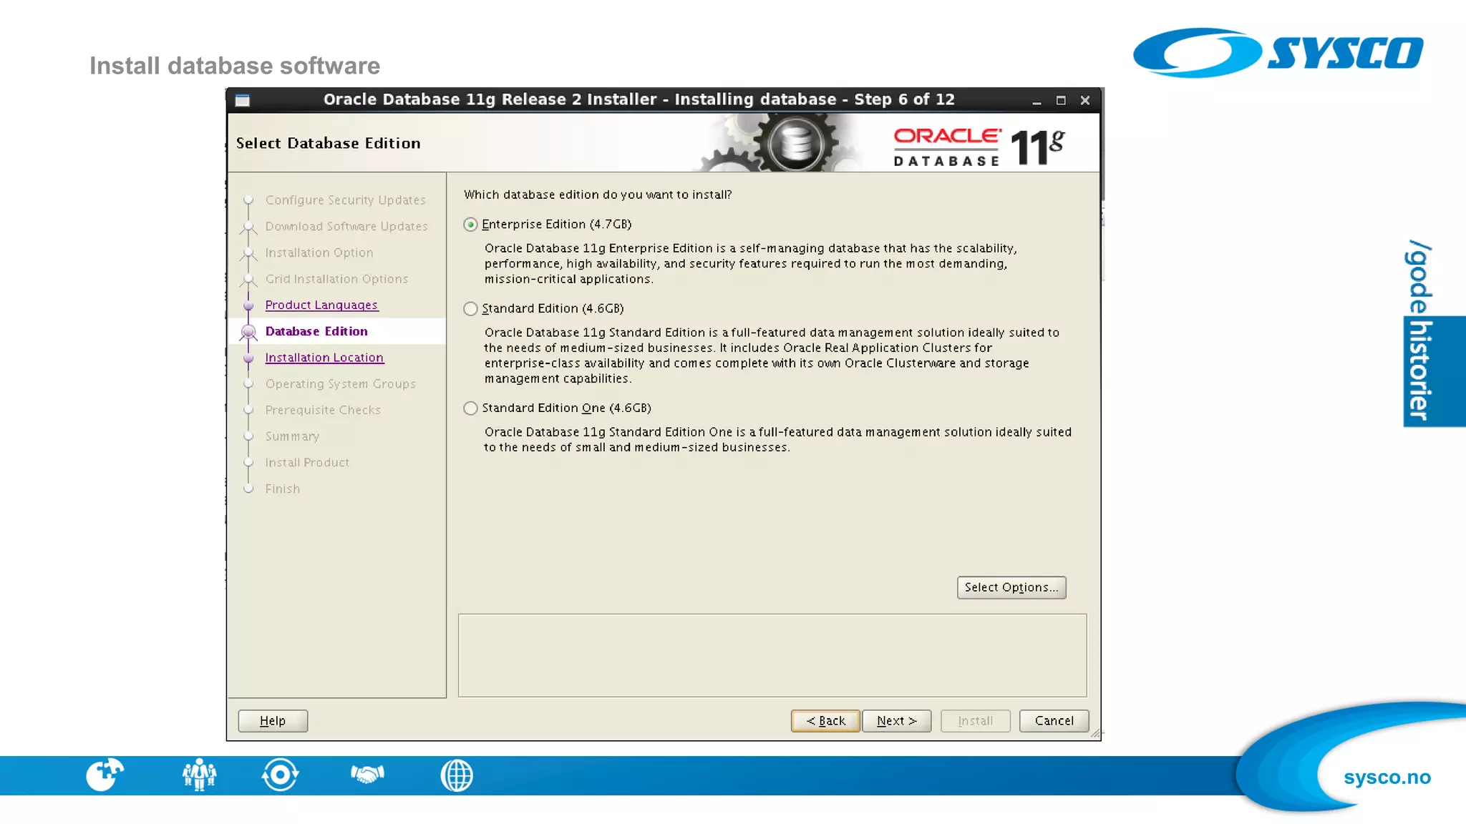
Task: Click the target circle icon in footer
Action: 280,775
